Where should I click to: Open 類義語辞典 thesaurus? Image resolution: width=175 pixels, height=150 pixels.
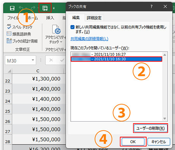click(19, 34)
